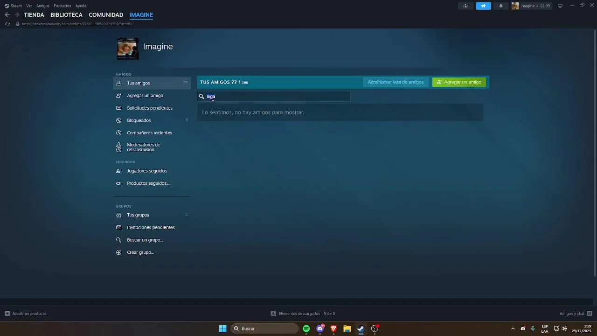Click the envelope icon beside Invitaciones pendientes
The height and width of the screenshot is (336, 597).
[118, 228]
